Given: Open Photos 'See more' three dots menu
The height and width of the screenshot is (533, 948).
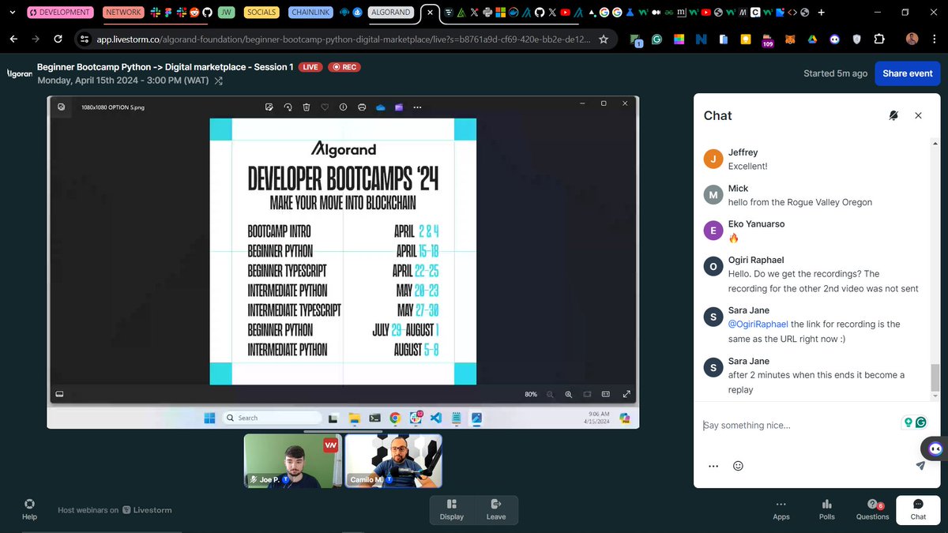Looking at the screenshot, I should tap(417, 107).
